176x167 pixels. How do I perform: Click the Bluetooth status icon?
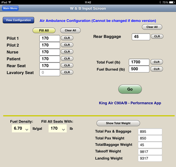tap(160, 2)
